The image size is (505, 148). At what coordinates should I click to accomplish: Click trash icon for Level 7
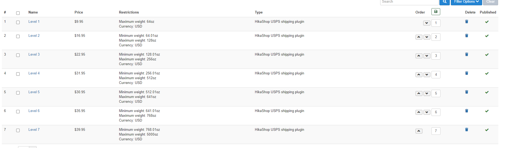pyautogui.click(x=467, y=130)
